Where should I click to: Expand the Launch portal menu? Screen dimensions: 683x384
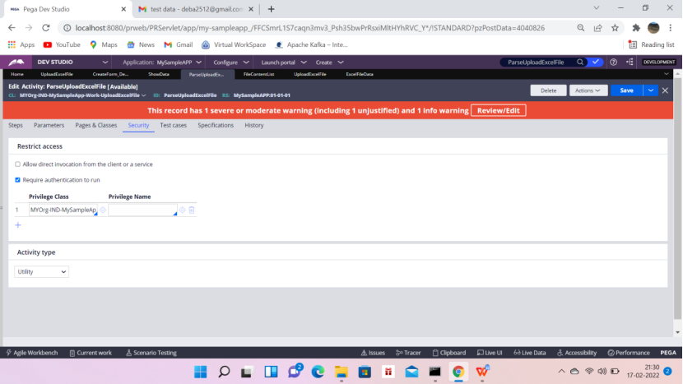point(284,62)
